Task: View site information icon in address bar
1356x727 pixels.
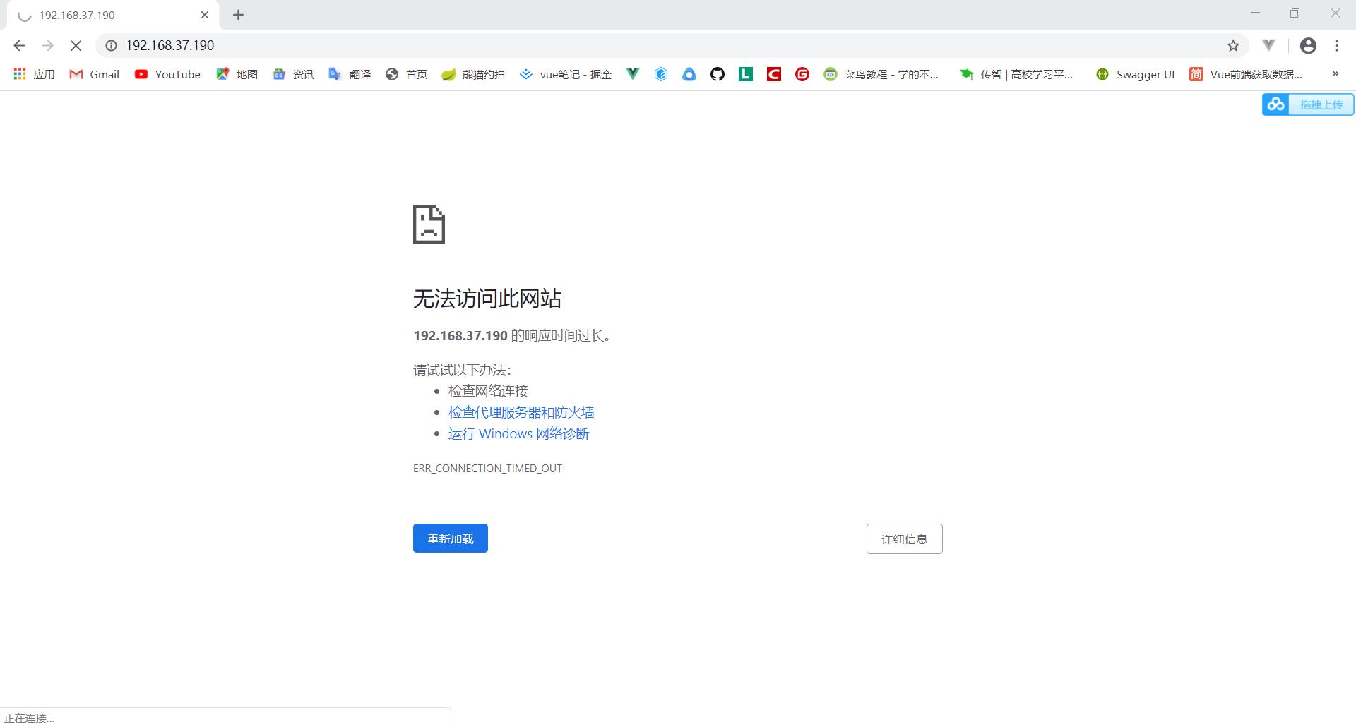Action: (111, 45)
